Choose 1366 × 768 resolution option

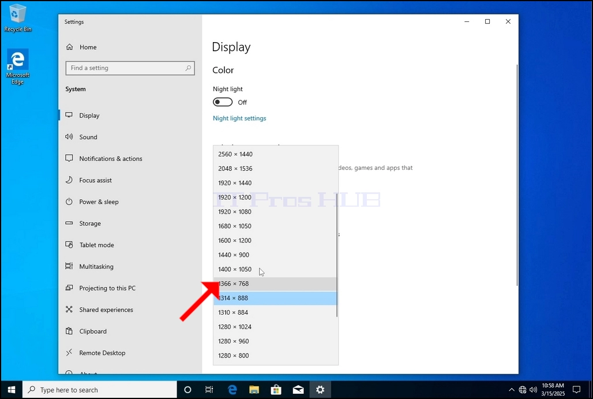[x=275, y=284]
